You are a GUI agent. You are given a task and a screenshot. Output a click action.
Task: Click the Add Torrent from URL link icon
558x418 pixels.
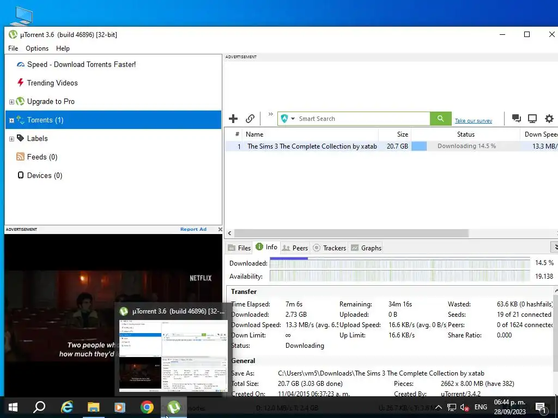pos(250,119)
